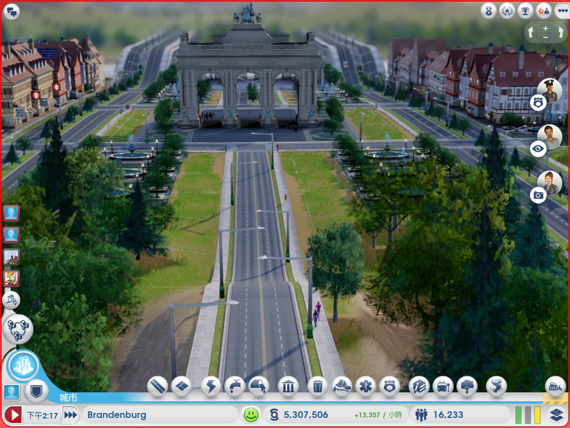
Task: Click the hourly income +13,357 / 小時
Action: 378,415
